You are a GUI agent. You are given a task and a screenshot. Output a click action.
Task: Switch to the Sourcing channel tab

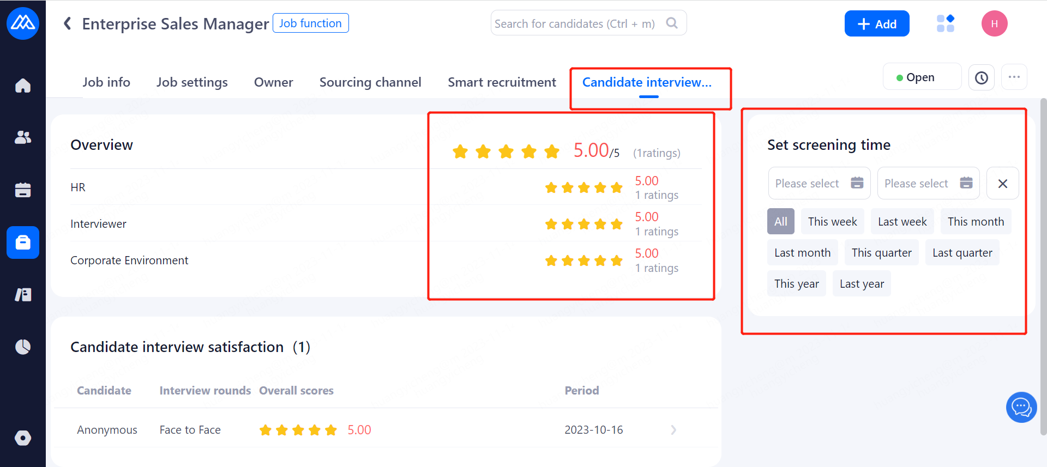coord(370,82)
